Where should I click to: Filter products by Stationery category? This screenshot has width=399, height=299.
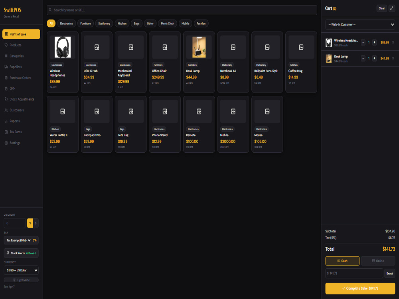point(104,24)
